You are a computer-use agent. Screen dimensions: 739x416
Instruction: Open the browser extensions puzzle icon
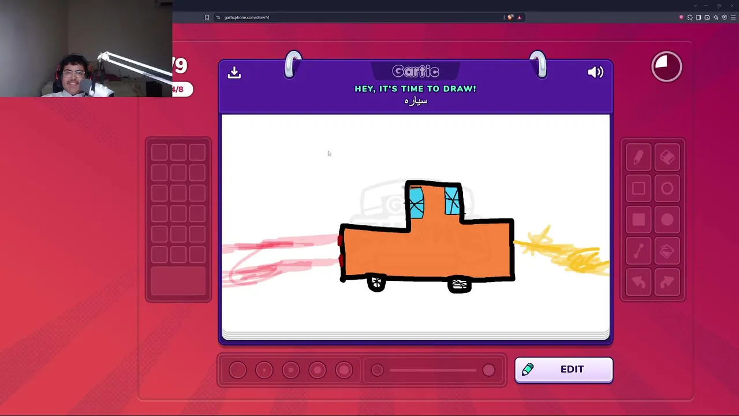click(689, 17)
